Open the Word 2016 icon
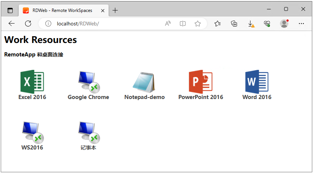The image size is (313, 173). [x=257, y=82]
